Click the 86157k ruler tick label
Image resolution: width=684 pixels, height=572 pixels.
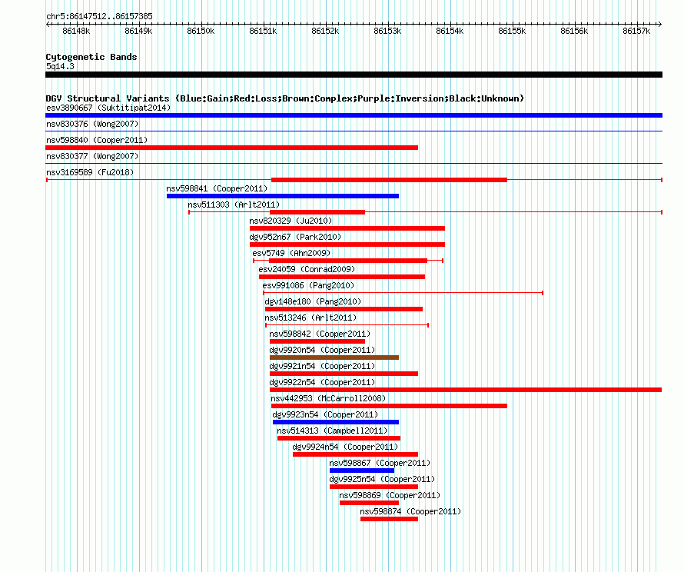pyautogui.click(x=636, y=31)
